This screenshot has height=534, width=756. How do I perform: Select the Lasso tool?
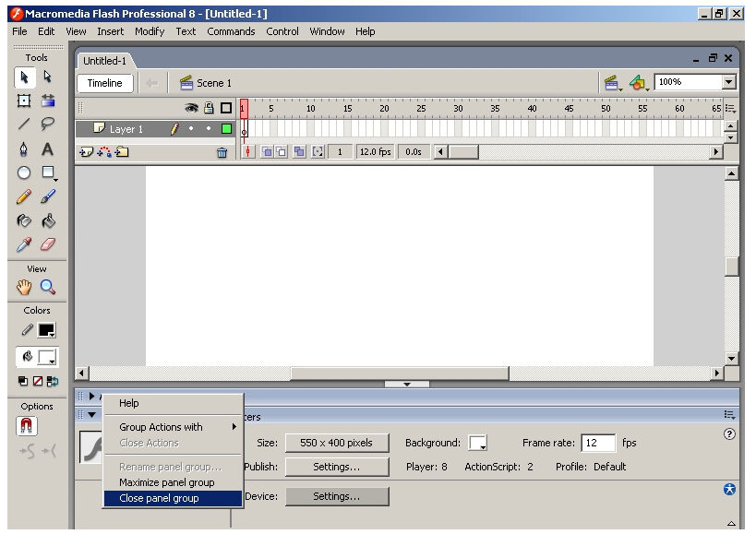[x=48, y=125]
